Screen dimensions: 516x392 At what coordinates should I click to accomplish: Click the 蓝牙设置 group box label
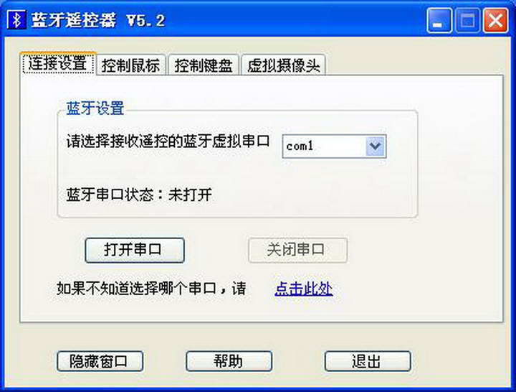[x=95, y=108]
